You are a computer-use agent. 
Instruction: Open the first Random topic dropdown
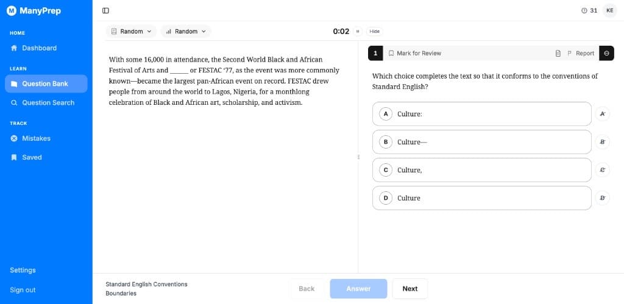coord(132,32)
